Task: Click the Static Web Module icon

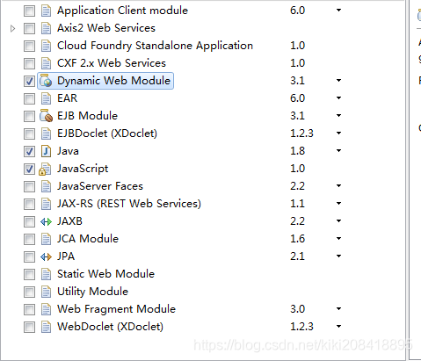Action: (46, 274)
